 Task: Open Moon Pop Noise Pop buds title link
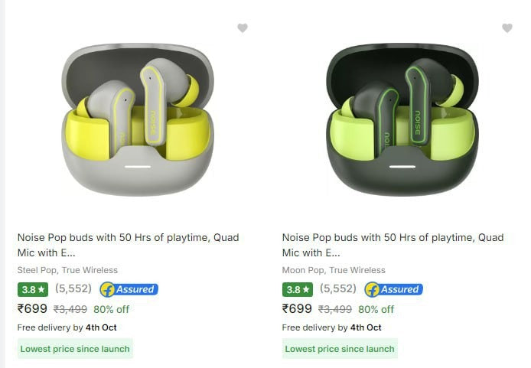coord(393,245)
